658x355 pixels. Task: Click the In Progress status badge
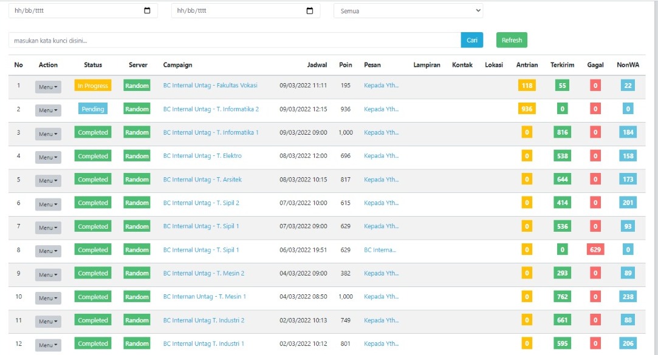tap(93, 86)
